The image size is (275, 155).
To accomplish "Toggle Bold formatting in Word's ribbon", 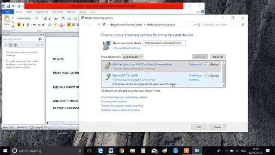I will coord(19,25).
